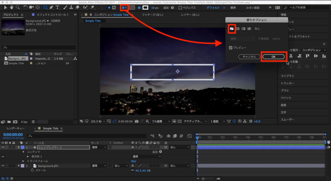Expand the トランスフォーム properties
This screenshot has width=331, height=181.
pos(23,161)
